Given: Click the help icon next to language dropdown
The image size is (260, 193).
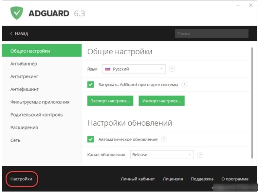Looking at the screenshot, I should (x=172, y=69).
